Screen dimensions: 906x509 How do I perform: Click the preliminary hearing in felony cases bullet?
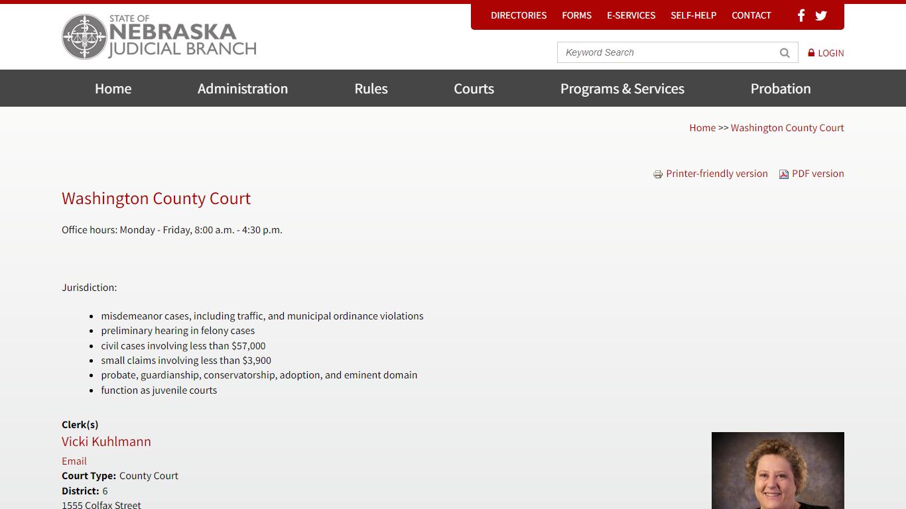(x=178, y=331)
